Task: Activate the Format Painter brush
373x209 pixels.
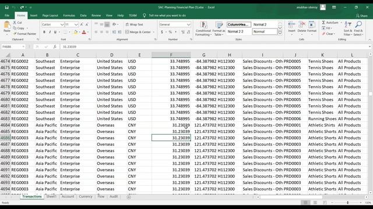Action: pyautogui.click(x=15, y=34)
